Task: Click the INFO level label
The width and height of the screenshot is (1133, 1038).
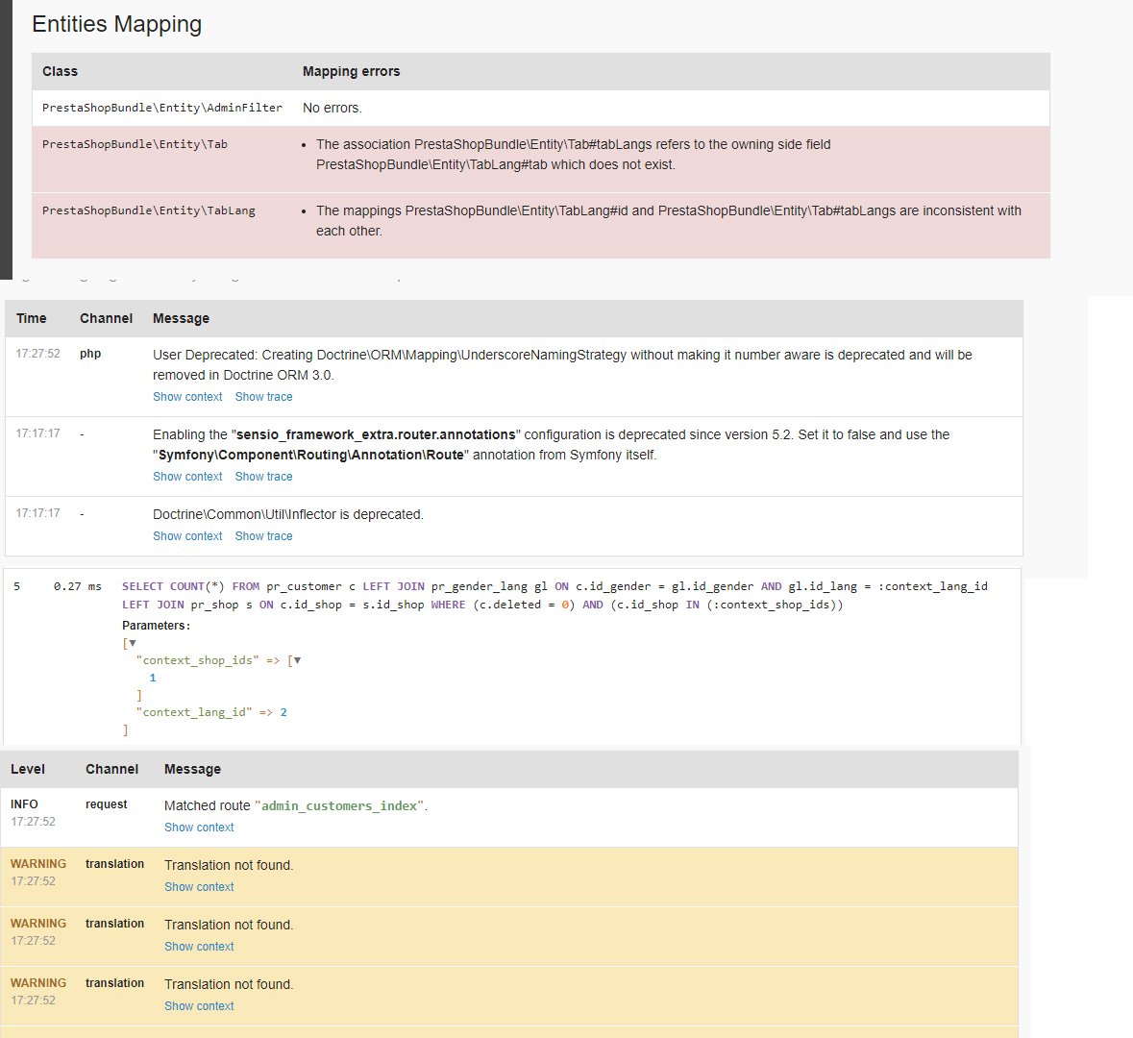Action: 24,804
